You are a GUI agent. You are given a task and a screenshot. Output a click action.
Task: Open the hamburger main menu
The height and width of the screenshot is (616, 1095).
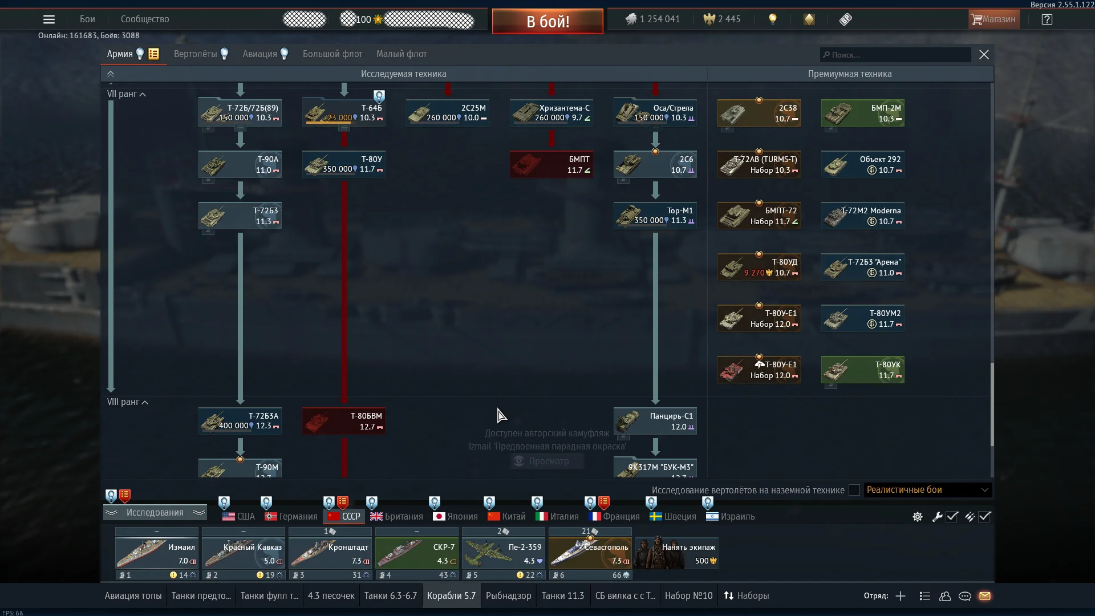coord(49,19)
